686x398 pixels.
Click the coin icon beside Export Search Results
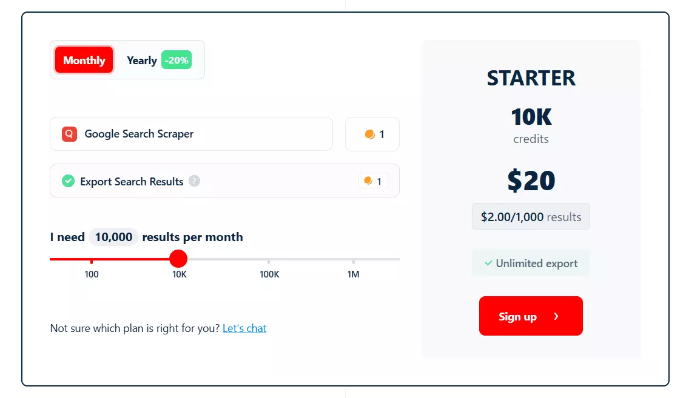[367, 181]
